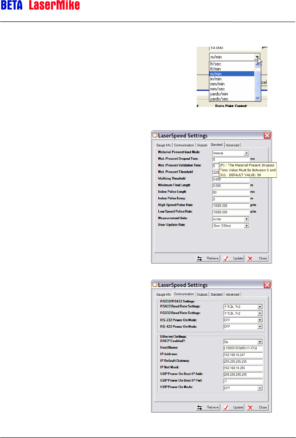Click Walking Threshold input field
This screenshot has width=296, height=438.
point(231,179)
